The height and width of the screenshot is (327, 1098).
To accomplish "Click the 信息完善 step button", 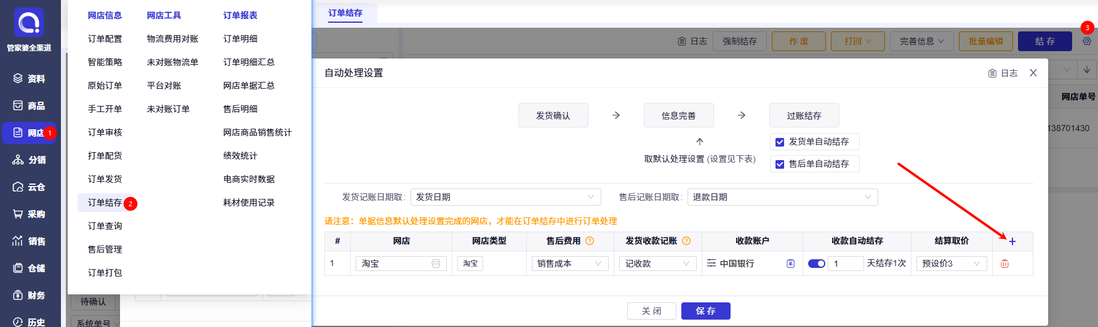I will 679,115.
